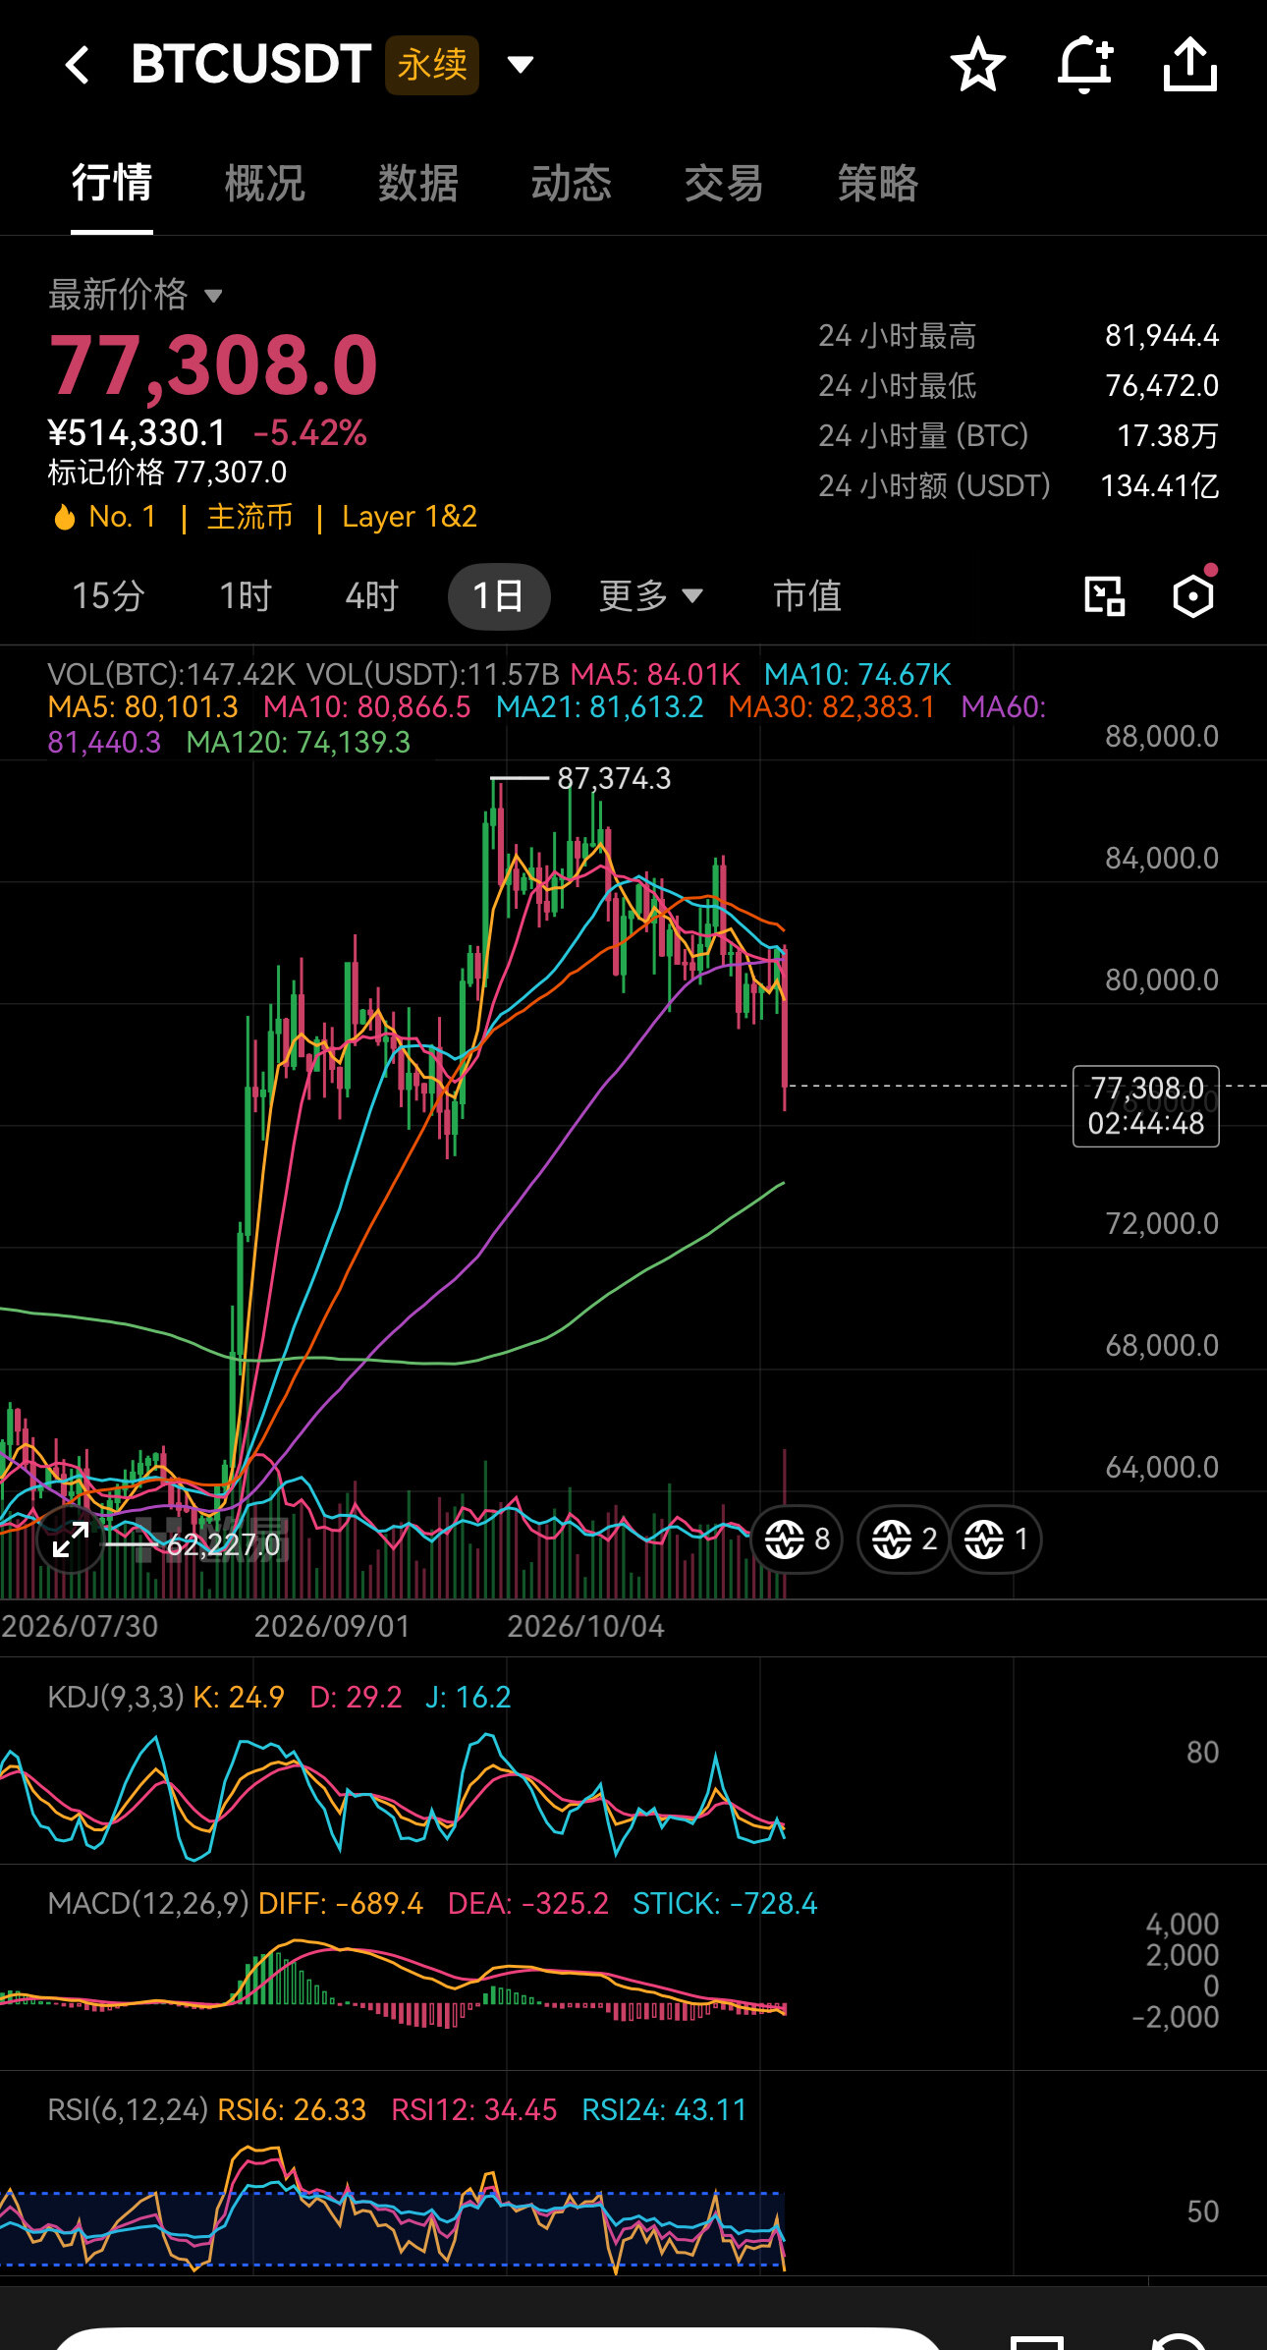1267x2350 pixels.
Task: Select the 15分 timeframe
Action: (108, 595)
